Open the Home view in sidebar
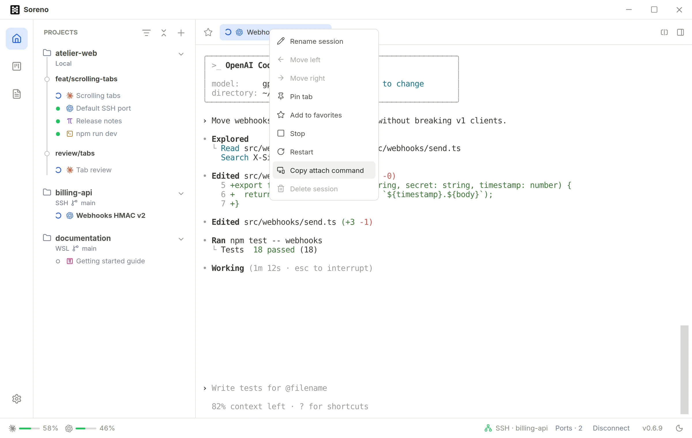The height and width of the screenshot is (438, 692). (x=17, y=39)
